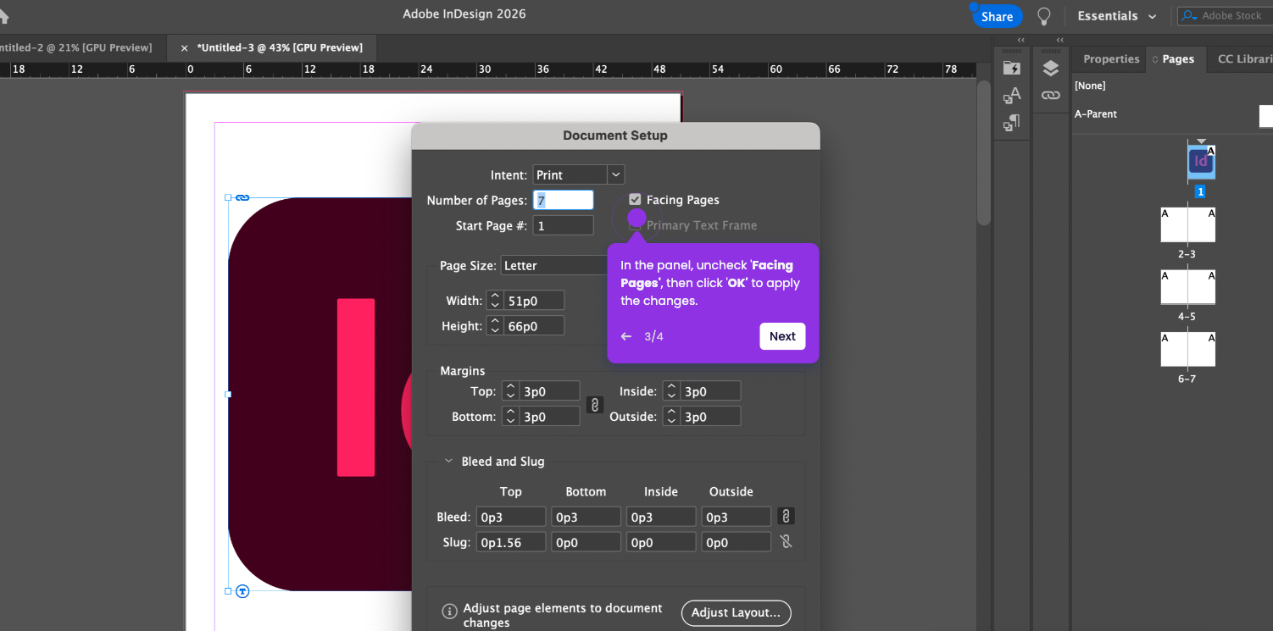The height and width of the screenshot is (631, 1273).
Task: Click the info icon beside Adjust page elements
Action: 450,612
